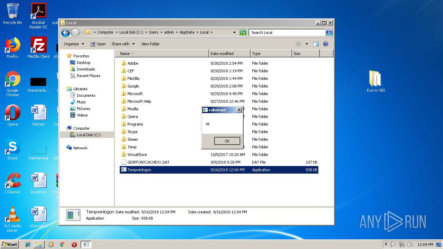This screenshot has width=443, height=249.
Task: Click the Open toolbar button
Action: coord(98,44)
